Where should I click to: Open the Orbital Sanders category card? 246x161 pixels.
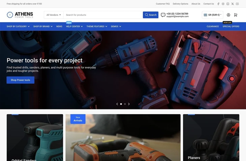pyautogui.click(x=35, y=138)
